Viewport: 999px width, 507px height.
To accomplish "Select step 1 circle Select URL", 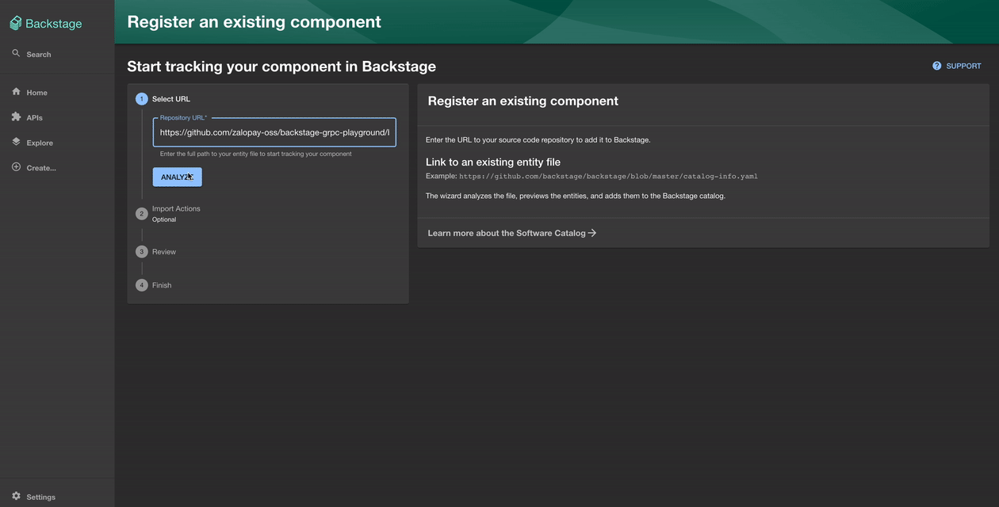I will tap(142, 99).
